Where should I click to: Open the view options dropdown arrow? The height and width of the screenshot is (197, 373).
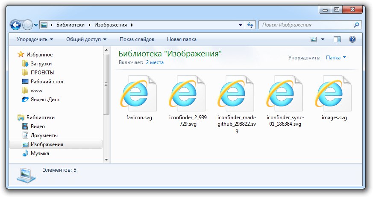tap(323, 39)
